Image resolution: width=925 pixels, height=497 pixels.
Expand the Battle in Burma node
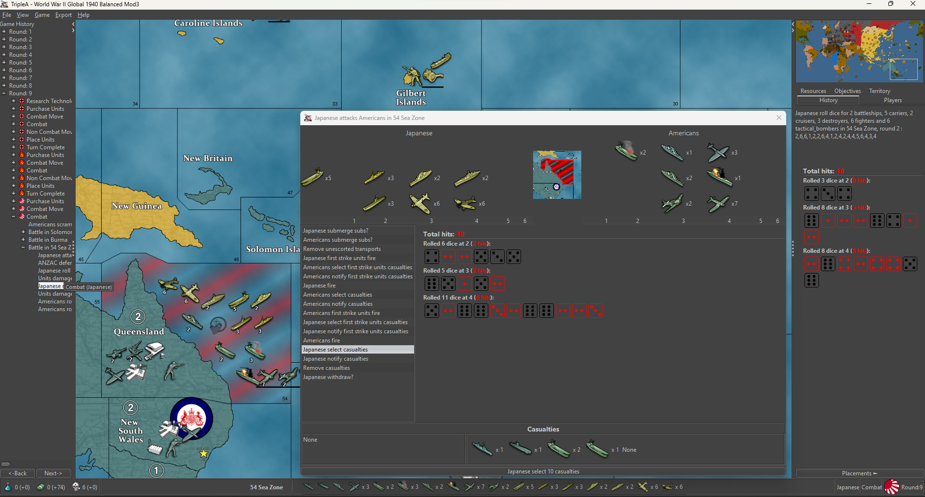tap(23, 239)
